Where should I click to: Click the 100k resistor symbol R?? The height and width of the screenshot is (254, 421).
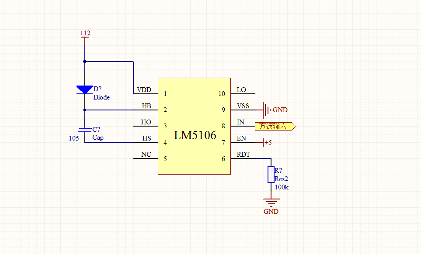click(x=271, y=175)
